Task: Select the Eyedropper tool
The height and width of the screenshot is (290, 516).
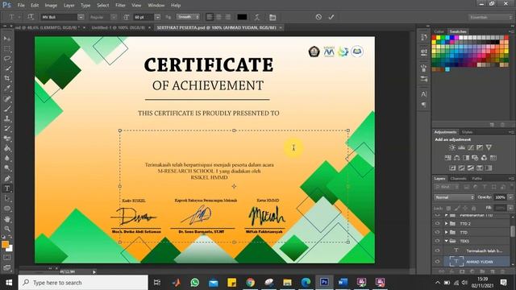Action: [x=7, y=88]
